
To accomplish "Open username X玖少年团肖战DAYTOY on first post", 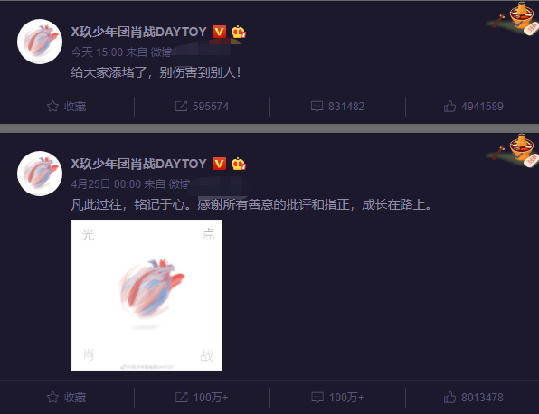I will (139, 32).
